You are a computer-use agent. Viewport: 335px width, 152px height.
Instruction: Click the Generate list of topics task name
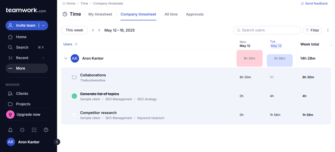point(100,94)
